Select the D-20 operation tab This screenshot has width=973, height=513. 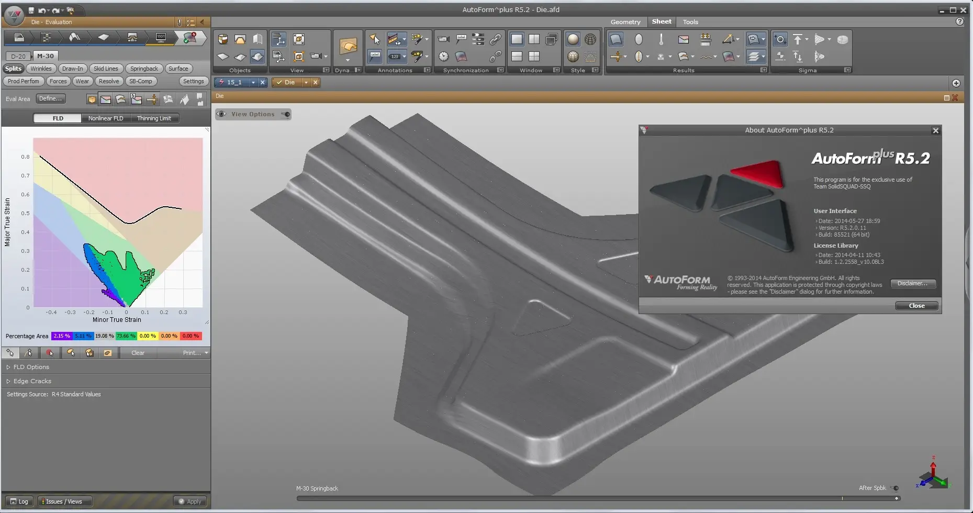18,56
